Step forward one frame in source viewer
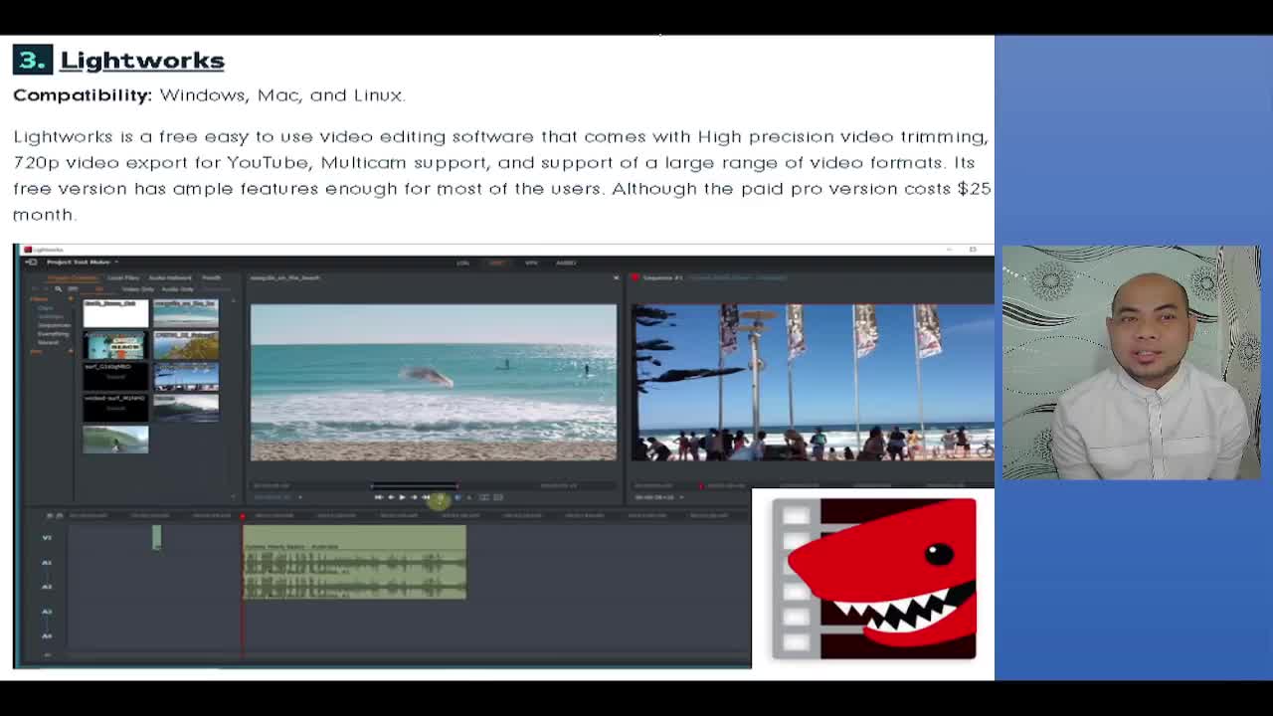The height and width of the screenshot is (716, 1273). coord(414,497)
